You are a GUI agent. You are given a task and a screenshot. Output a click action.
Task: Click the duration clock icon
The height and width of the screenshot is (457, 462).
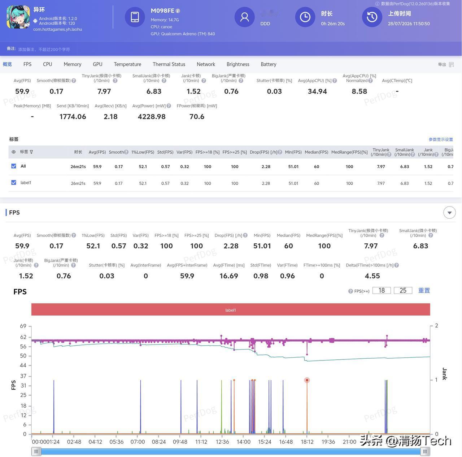coord(305,17)
